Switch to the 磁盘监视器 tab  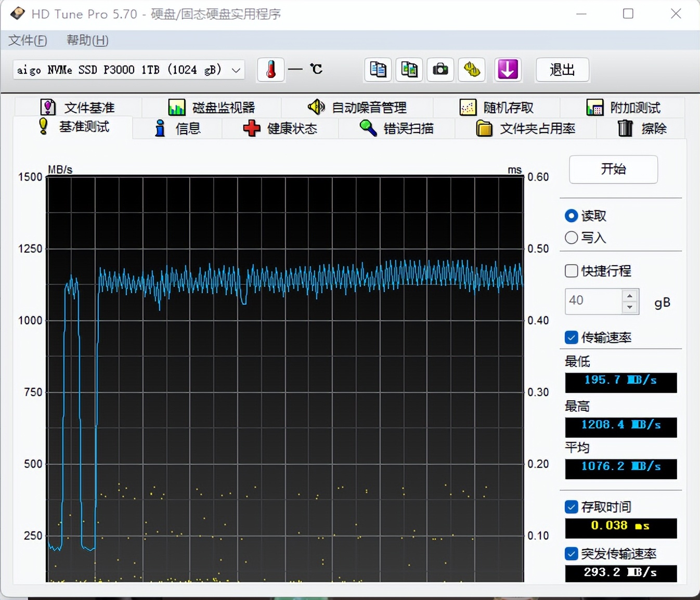[212, 107]
